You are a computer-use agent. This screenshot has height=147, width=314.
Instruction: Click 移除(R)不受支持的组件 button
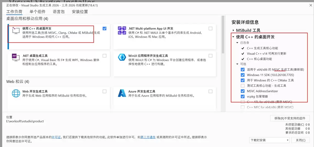[x=290, y=118]
